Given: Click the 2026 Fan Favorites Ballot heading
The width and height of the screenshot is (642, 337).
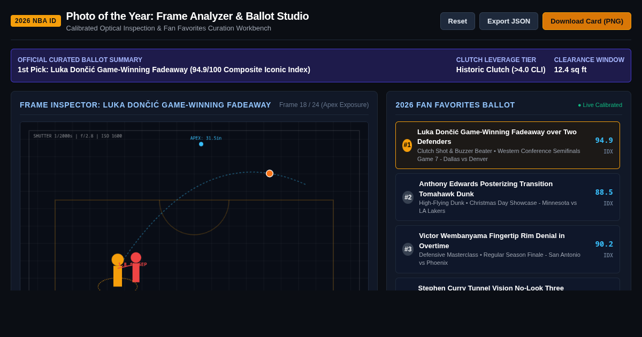Looking at the screenshot, I should pos(455,105).
